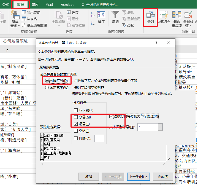Click 全部刷新 button

[x=58, y=17]
